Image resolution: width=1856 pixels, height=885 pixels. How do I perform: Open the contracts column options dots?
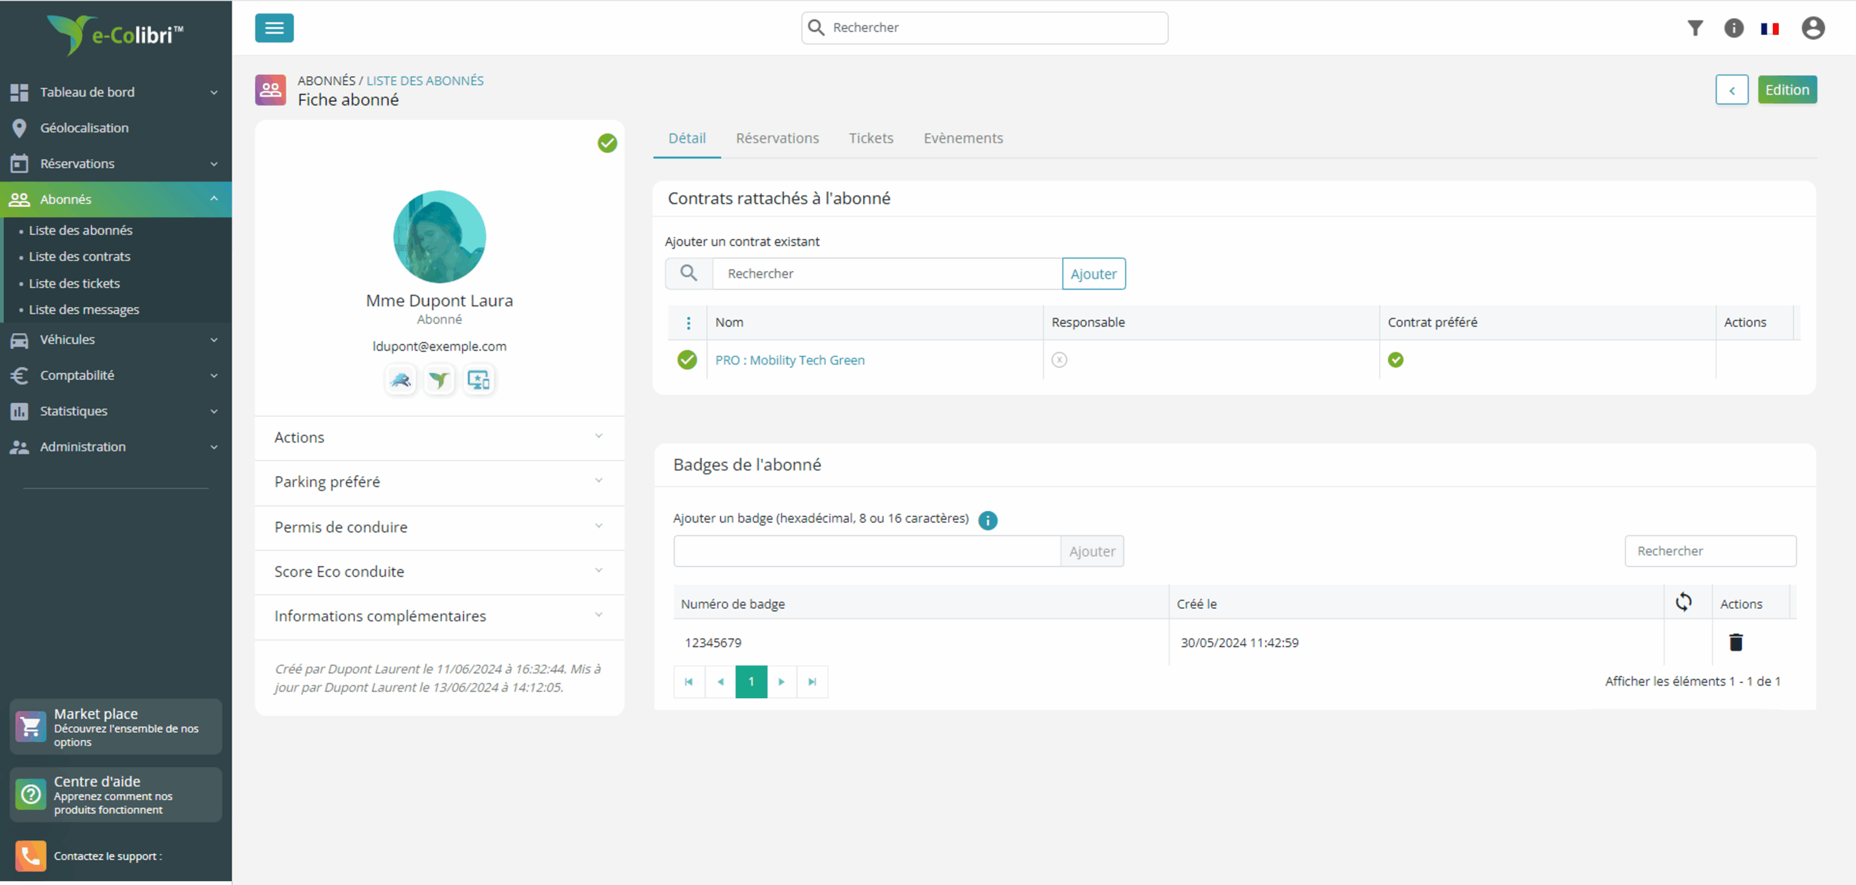[688, 323]
